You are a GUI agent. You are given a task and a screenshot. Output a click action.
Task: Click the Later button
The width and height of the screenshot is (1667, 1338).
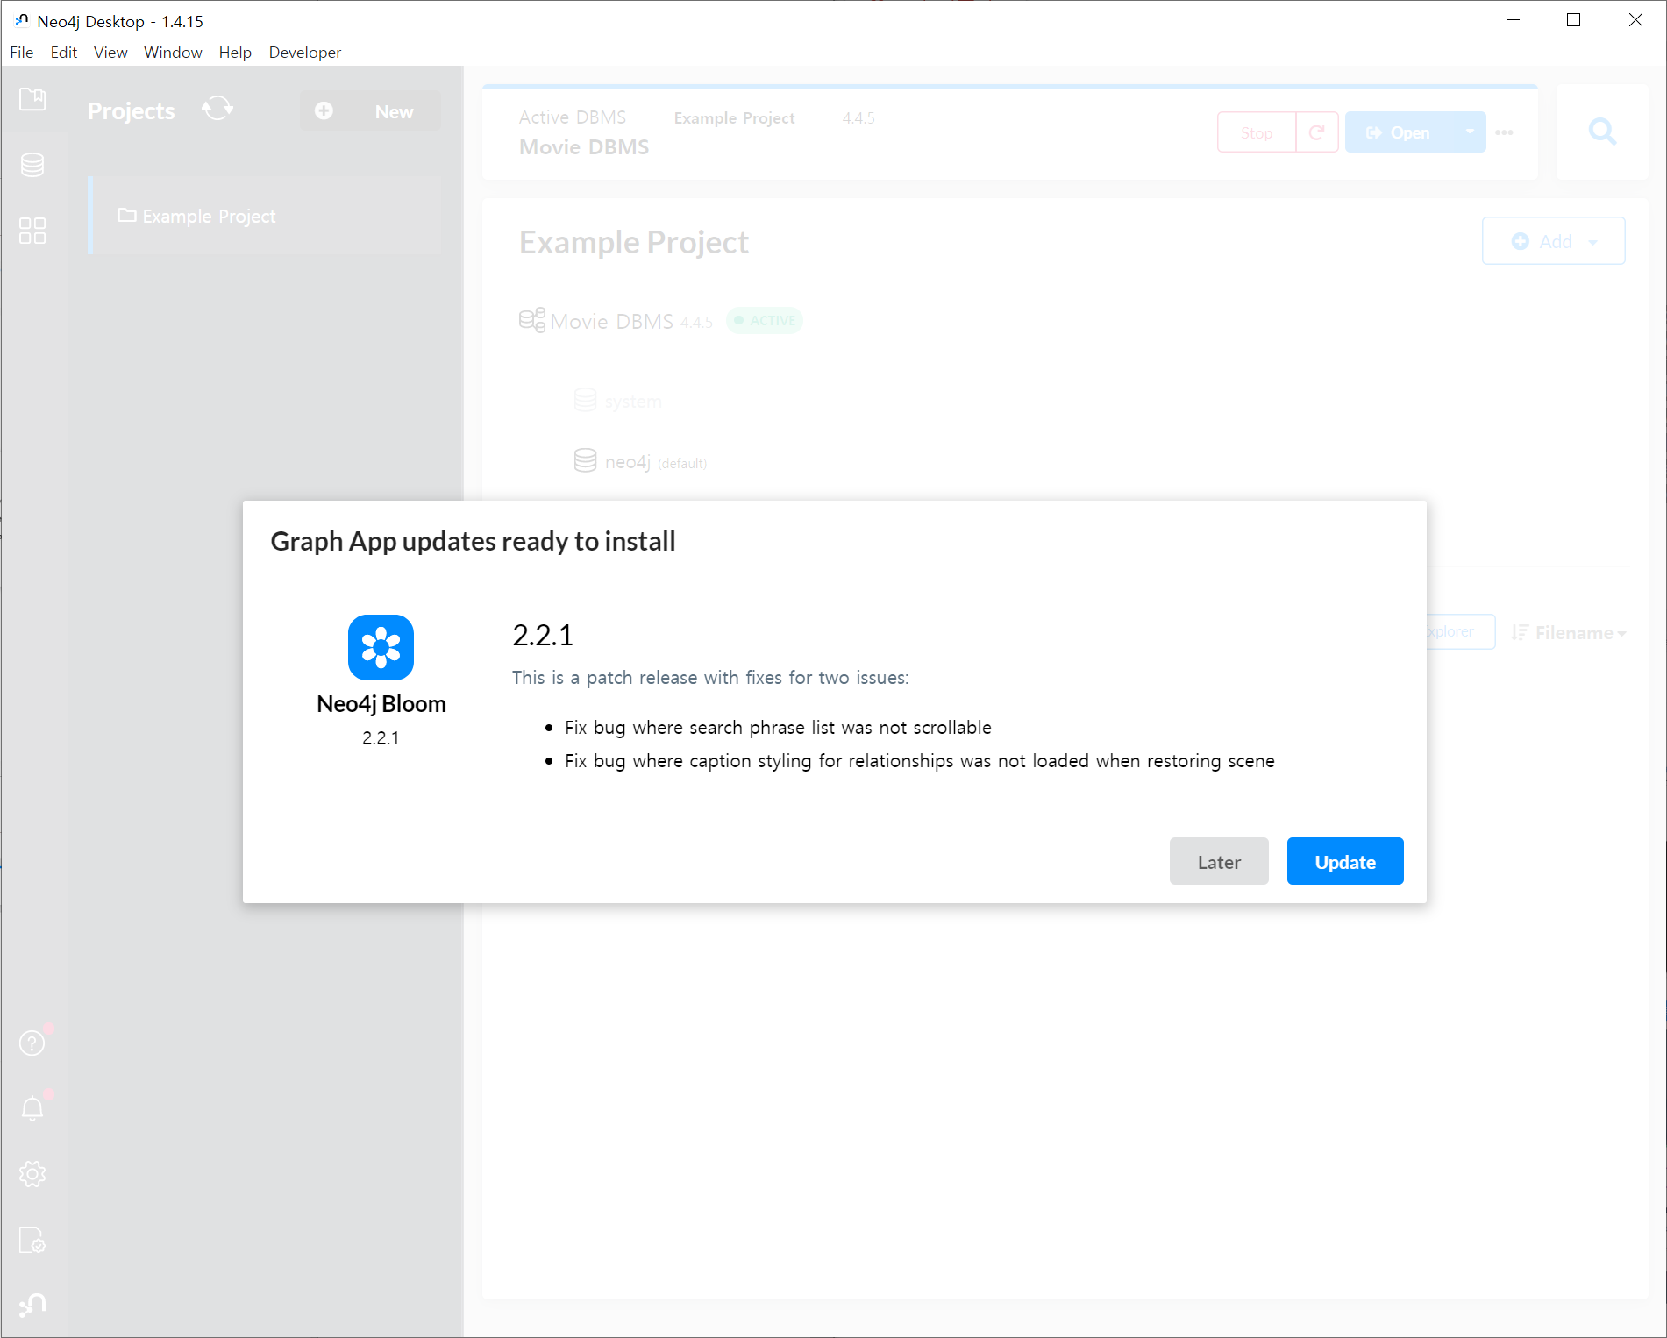pos(1219,861)
